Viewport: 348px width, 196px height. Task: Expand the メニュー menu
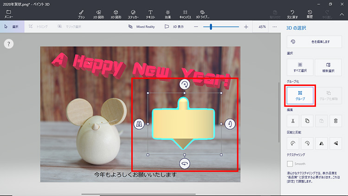coord(9,13)
